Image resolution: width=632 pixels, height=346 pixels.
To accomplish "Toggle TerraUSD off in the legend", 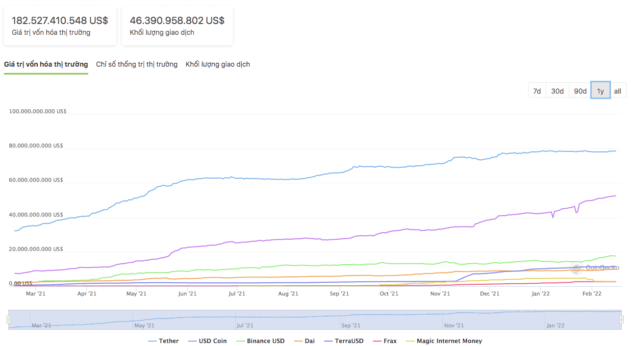I will click(x=344, y=341).
